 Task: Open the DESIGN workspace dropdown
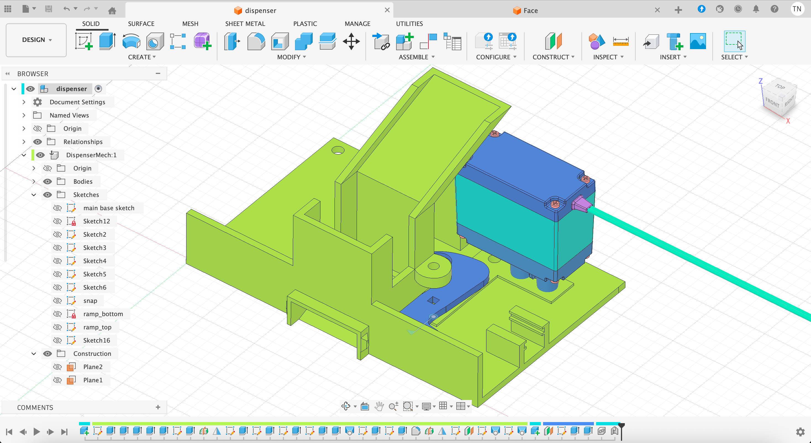pyautogui.click(x=36, y=40)
